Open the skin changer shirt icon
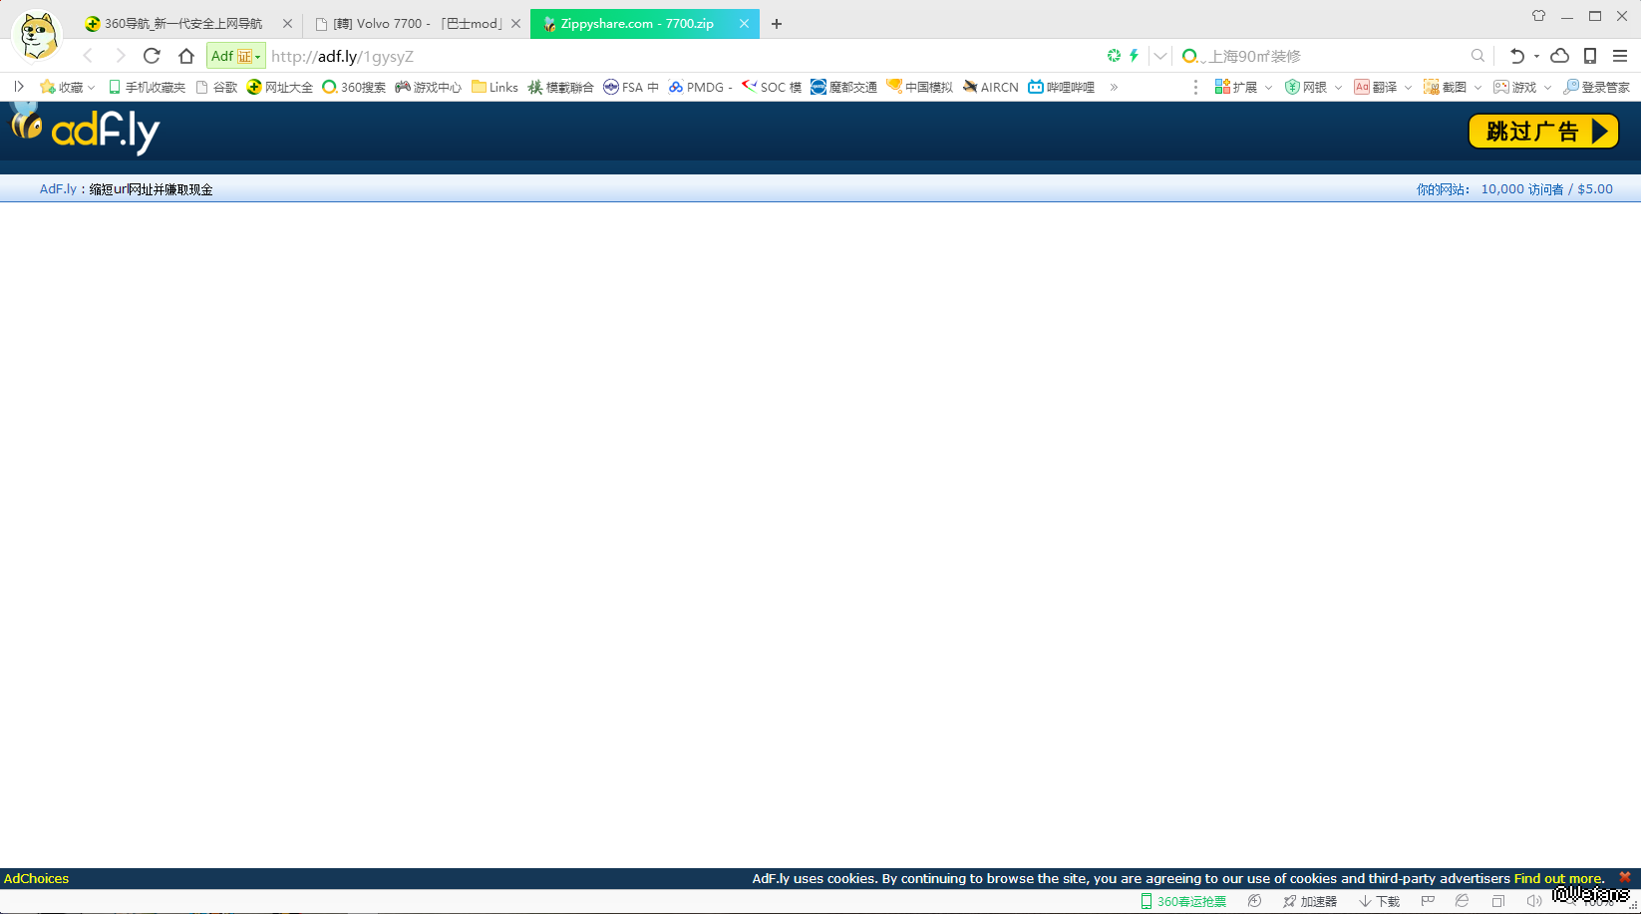The width and height of the screenshot is (1641, 914). click(1538, 16)
